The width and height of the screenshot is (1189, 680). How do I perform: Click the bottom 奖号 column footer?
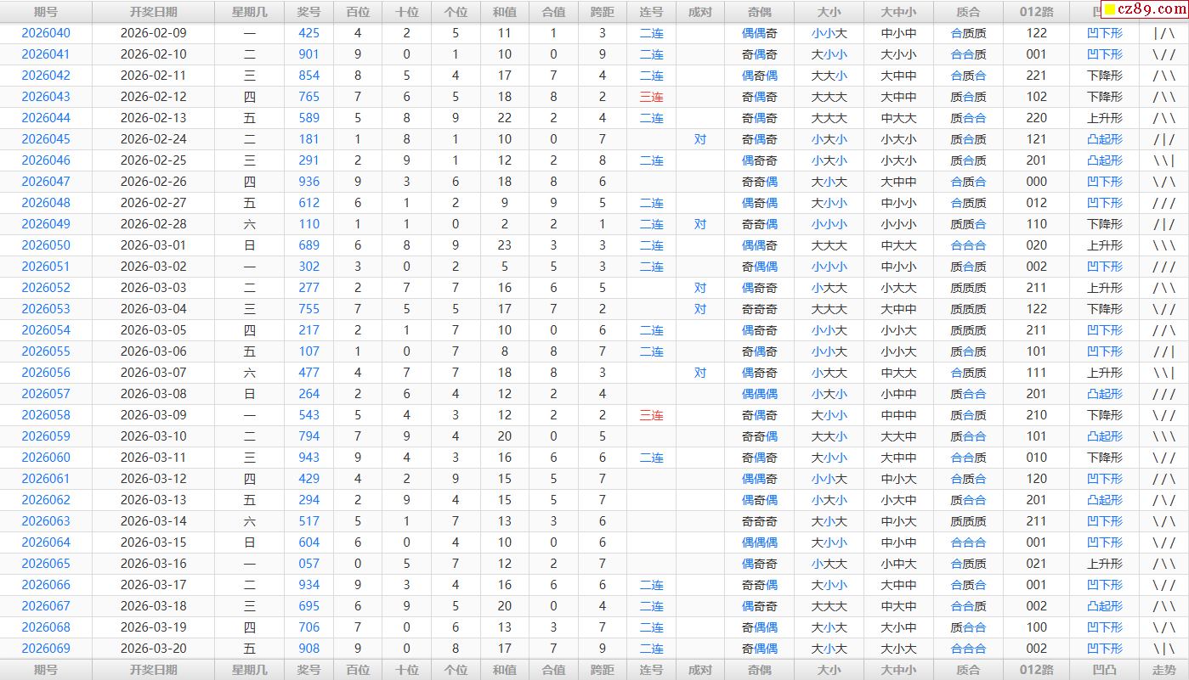pyautogui.click(x=309, y=670)
